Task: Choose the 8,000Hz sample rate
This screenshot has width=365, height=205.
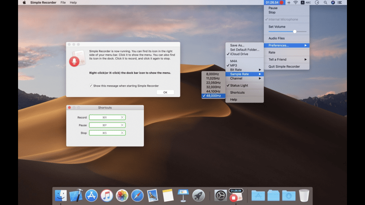Action: [213, 74]
